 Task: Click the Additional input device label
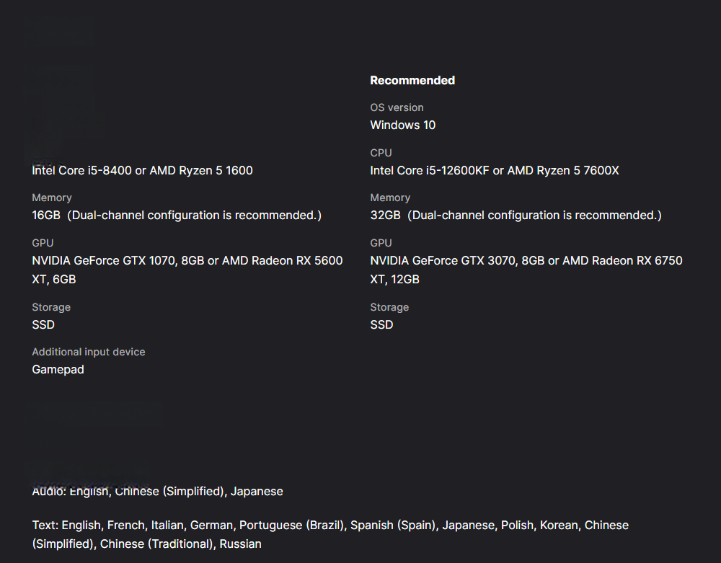(88, 352)
